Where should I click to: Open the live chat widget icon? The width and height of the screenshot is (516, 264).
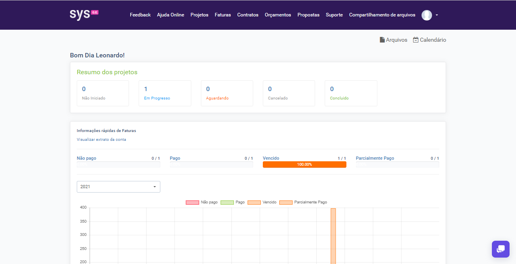[x=500, y=249]
